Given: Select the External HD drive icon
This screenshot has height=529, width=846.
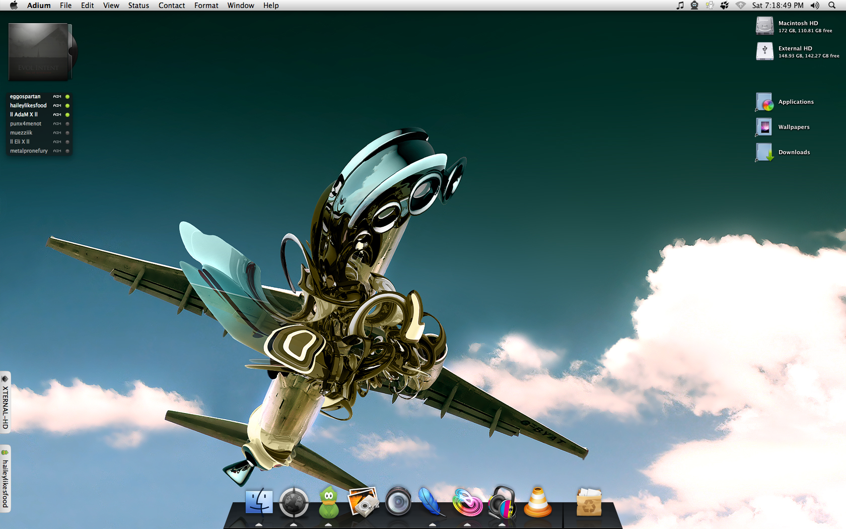Looking at the screenshot, I should click(764, 51).
